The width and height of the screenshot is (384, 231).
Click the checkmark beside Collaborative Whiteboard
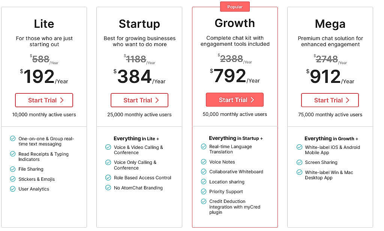(204, 172)
